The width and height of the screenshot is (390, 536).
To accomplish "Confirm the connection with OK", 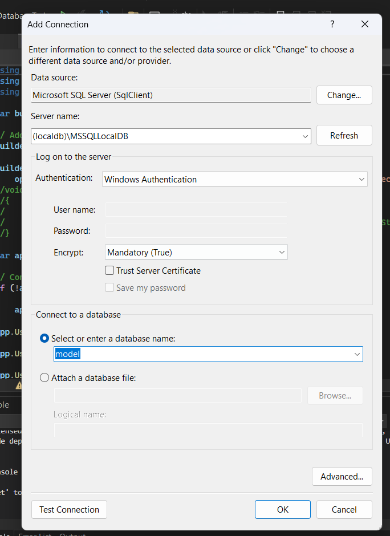I will point(282,510).
